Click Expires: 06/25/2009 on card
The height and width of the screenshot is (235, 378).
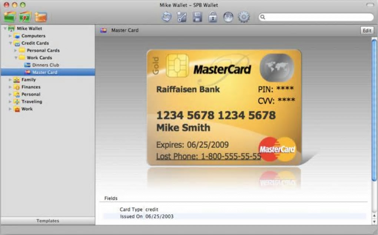[192, 145]
